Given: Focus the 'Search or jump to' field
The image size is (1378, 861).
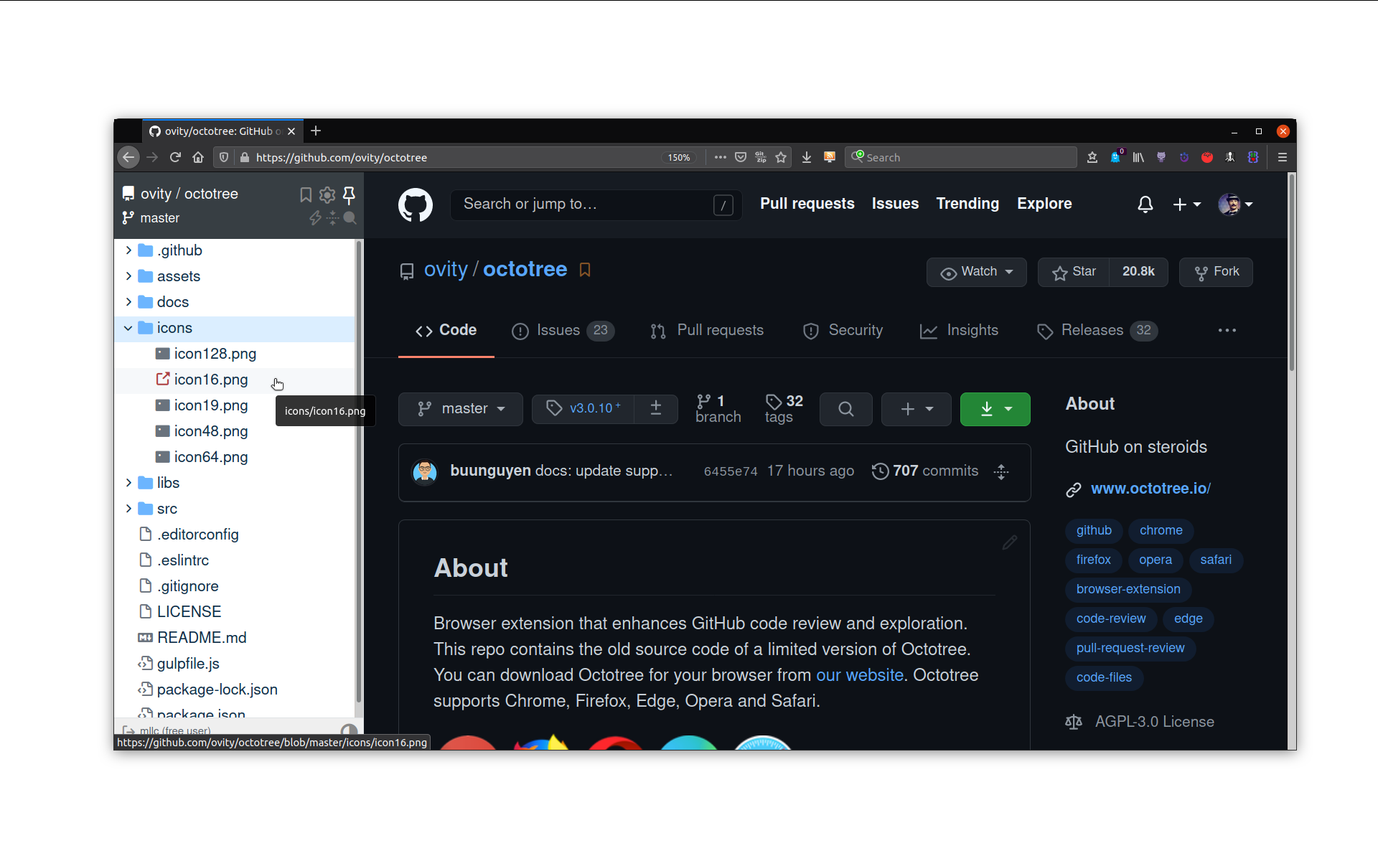Looking at the screenshot, I should click(x=596, y=204).
